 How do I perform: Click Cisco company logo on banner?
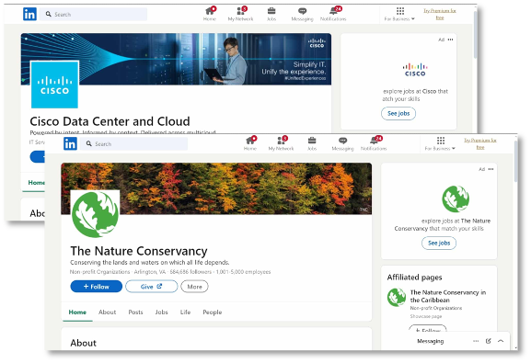click(x=54, y=85)
